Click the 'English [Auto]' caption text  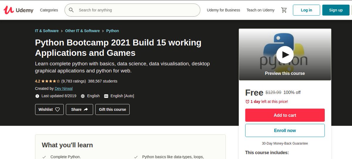pyautogui.click(x=122, y=96)
